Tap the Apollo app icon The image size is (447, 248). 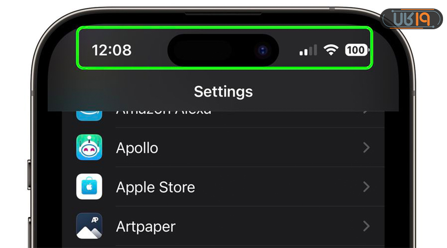tap(89, 147)
